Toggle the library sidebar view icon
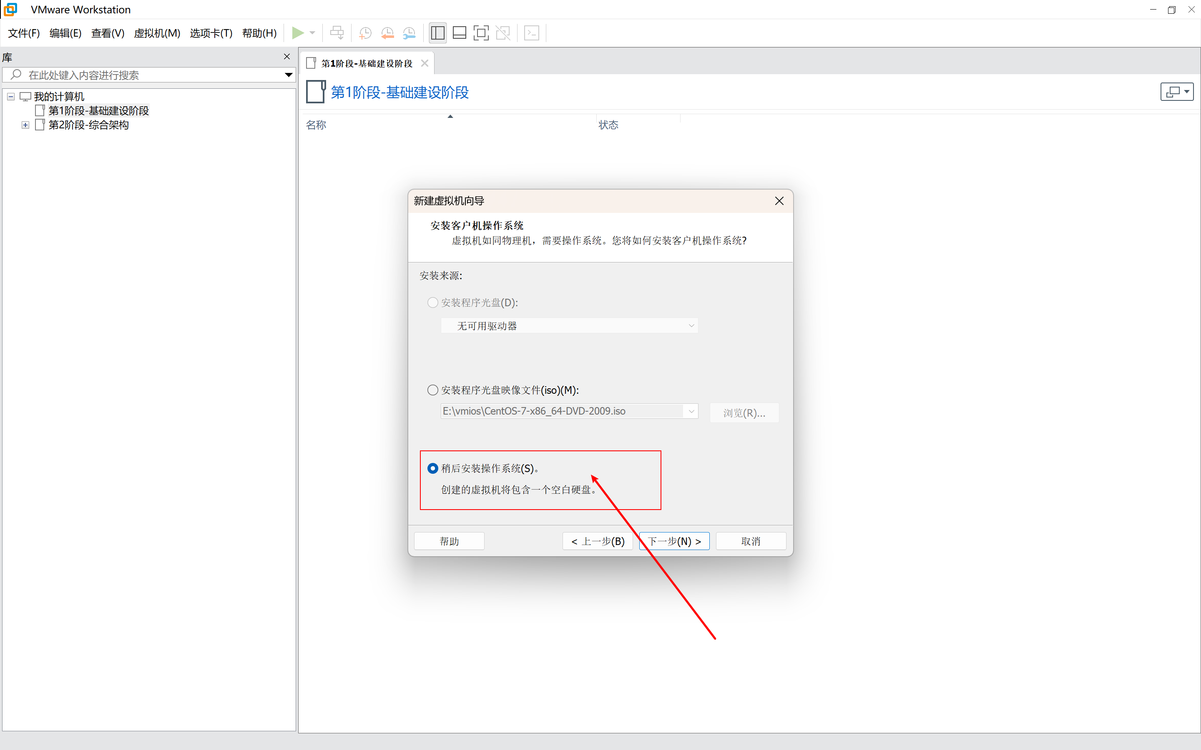Screen dimensions: 1201x750 coord(437,33)
